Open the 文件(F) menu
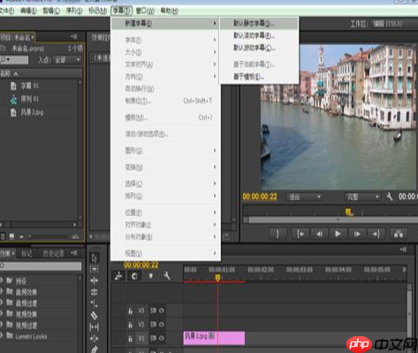Image resolution: width=418 pixels, height=353 pixels. [x=7, y=12]
